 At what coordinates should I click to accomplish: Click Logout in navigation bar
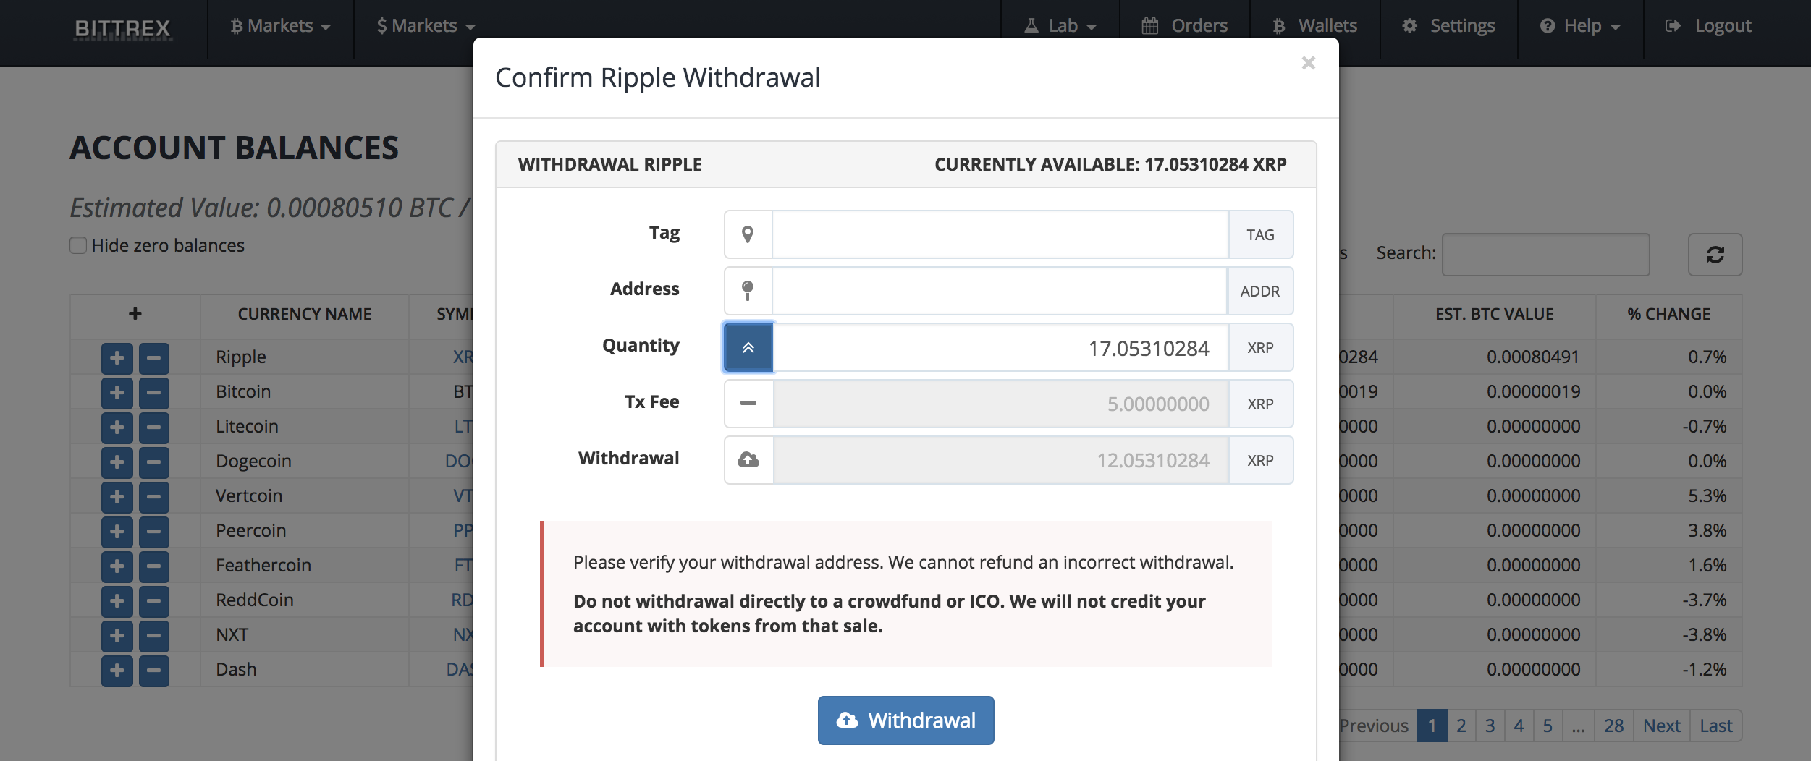1708,26
